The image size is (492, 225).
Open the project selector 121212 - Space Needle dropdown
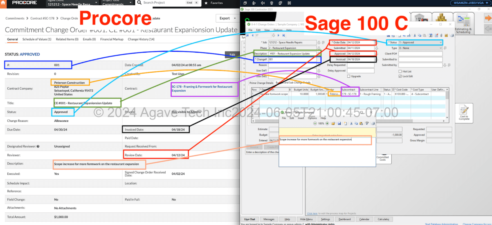point(72,3)
